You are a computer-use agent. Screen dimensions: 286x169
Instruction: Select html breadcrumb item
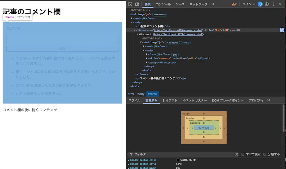[x=131, y=94]
